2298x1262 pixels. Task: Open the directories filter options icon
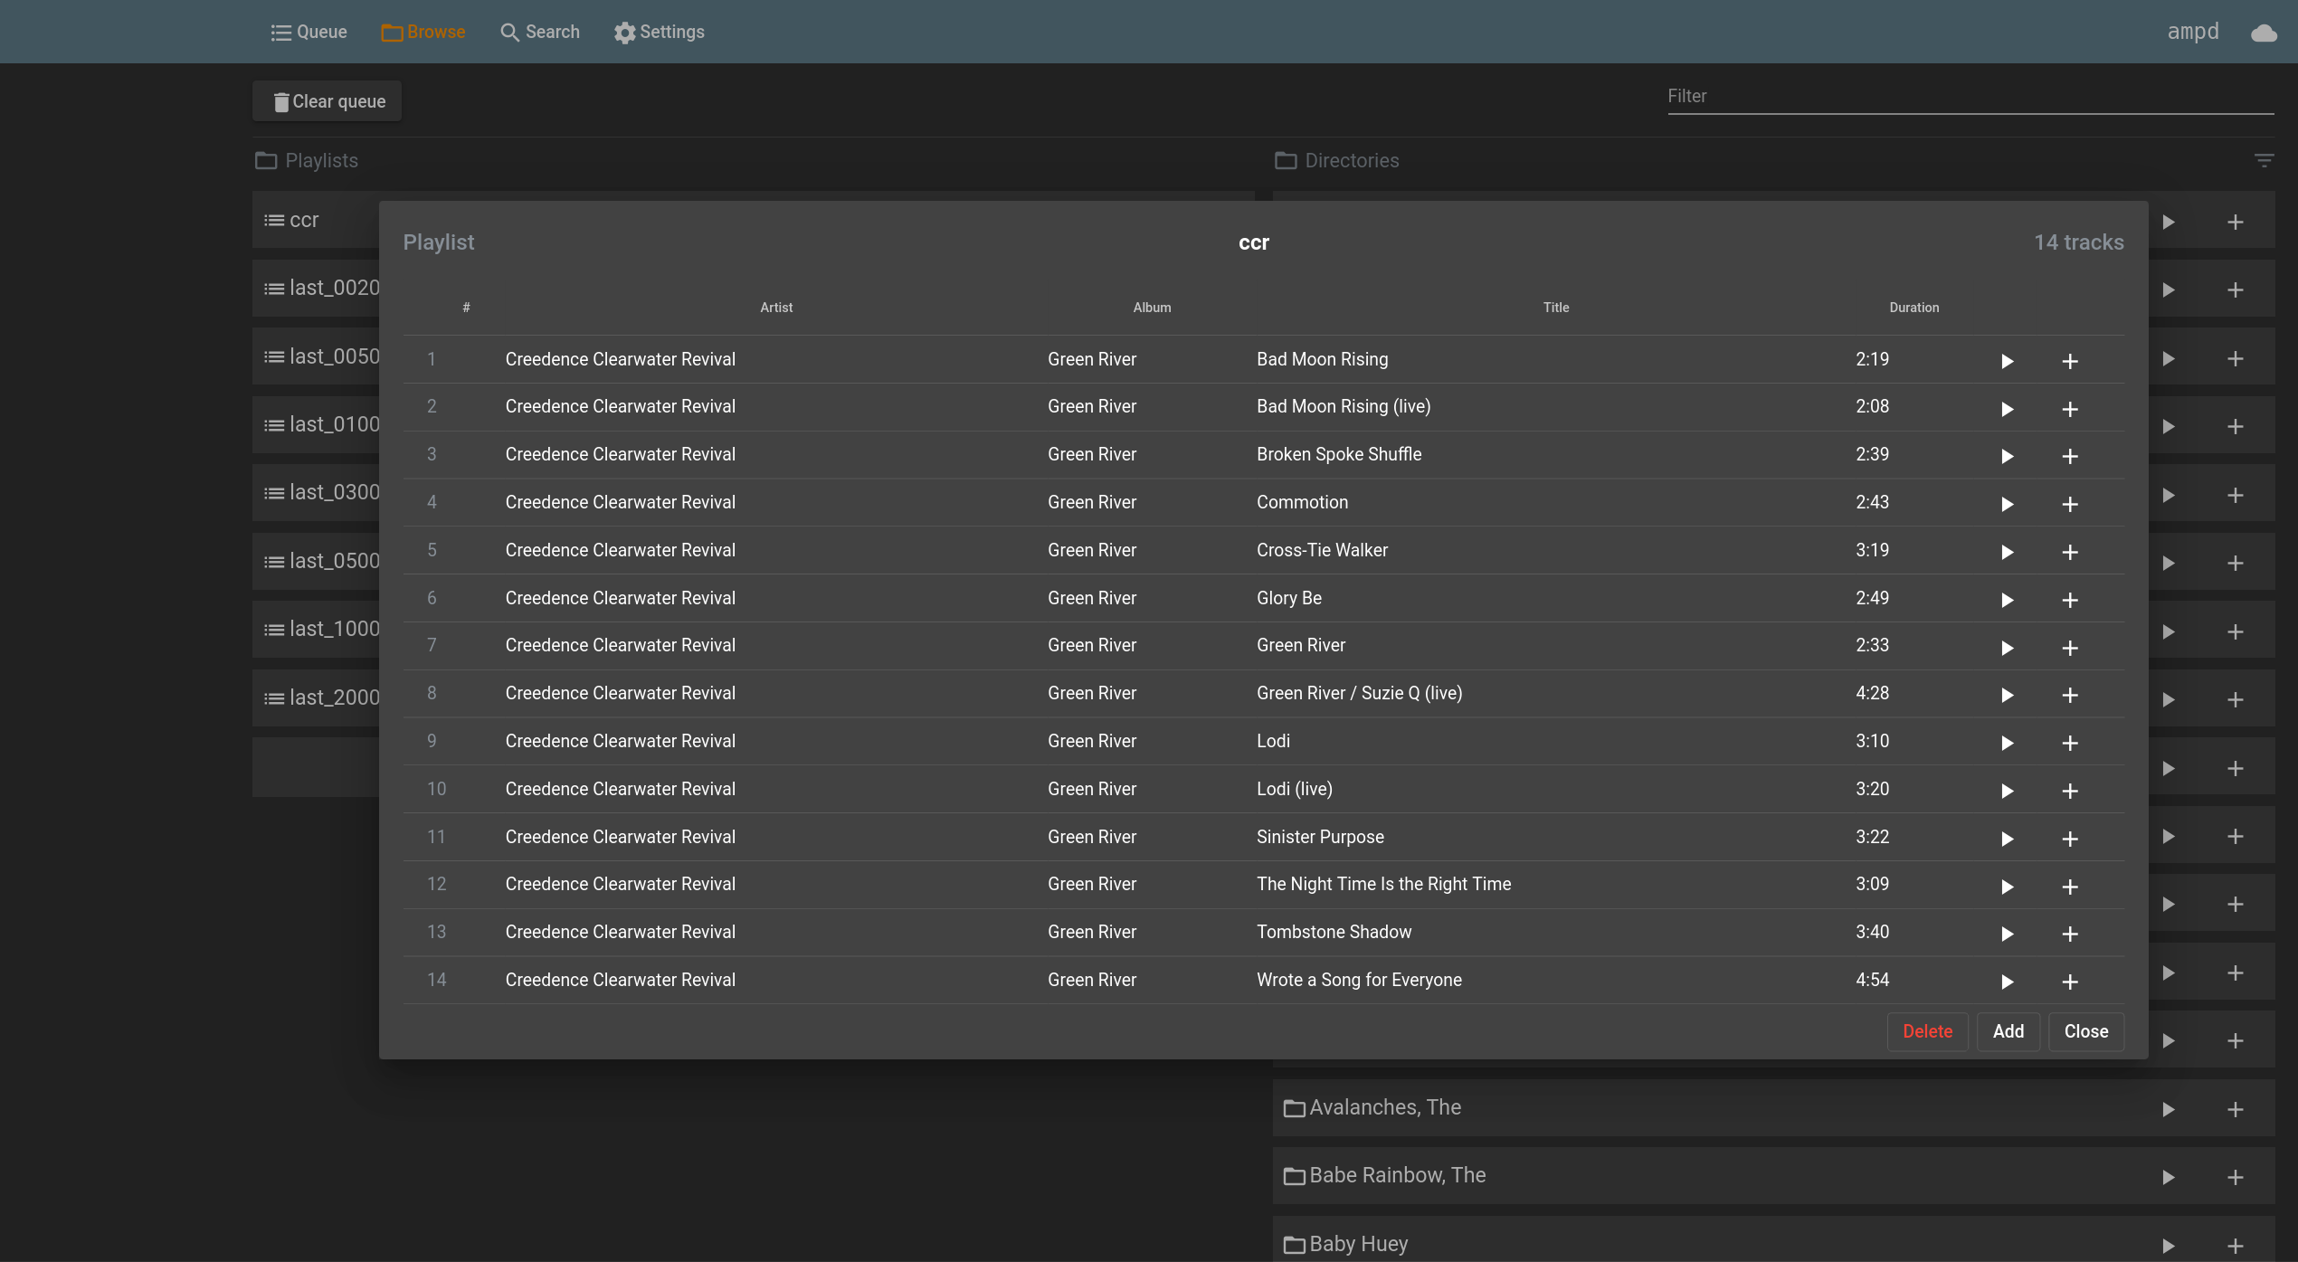pos(2264,160)
